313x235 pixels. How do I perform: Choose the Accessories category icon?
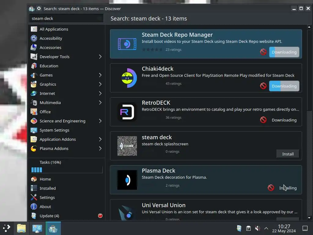pos(34,47)
